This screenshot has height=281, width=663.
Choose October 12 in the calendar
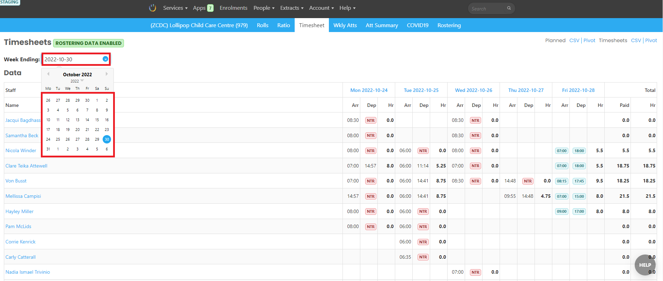(68, 120)
